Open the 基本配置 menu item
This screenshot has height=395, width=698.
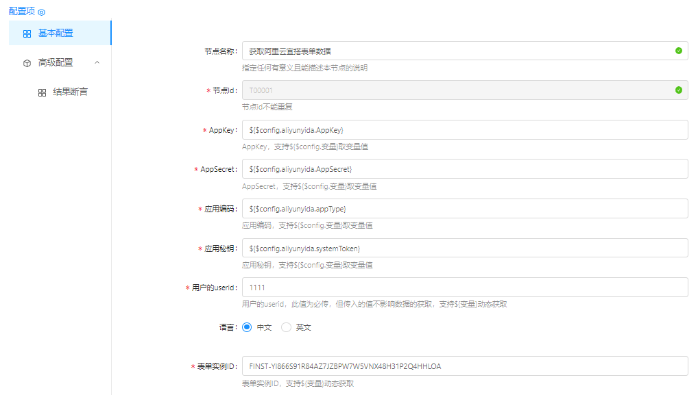tap(56, 33)
